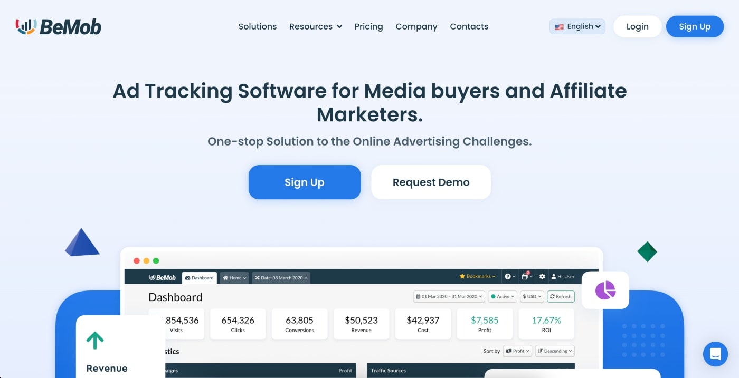This screenshot has height=378, width=739.
Task: Open Contacts page
Action: click(x=469, y=26)
